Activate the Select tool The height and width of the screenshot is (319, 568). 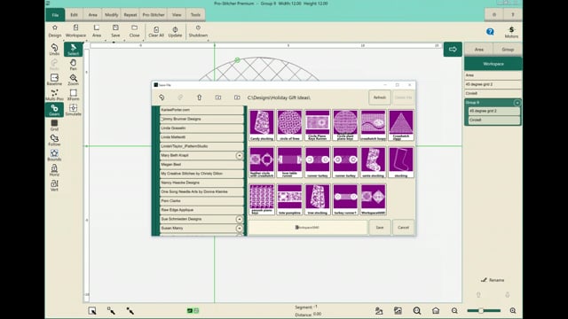coord(73,50)
